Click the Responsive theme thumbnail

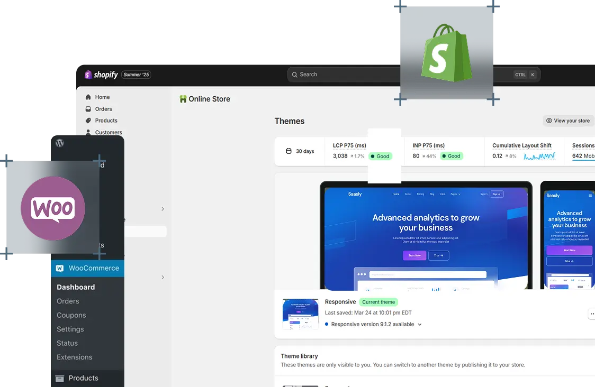coord(300,314)
